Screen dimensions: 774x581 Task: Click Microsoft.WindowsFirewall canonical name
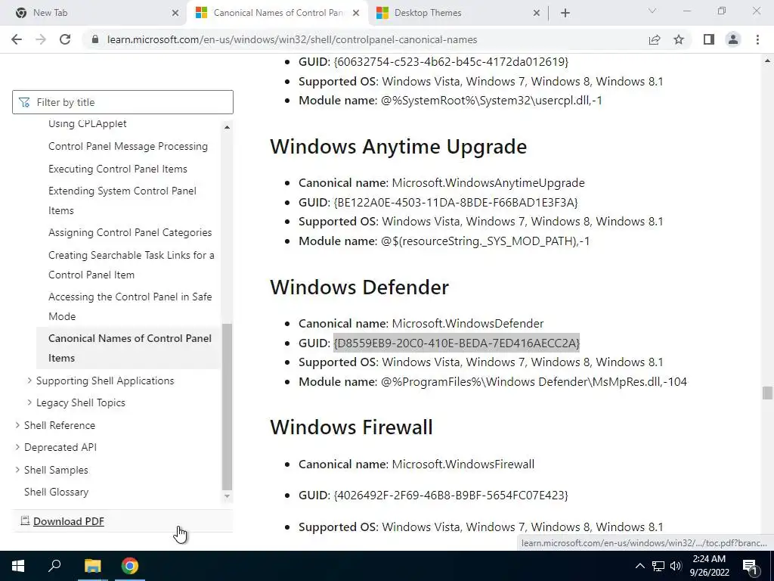coord(463,464)
